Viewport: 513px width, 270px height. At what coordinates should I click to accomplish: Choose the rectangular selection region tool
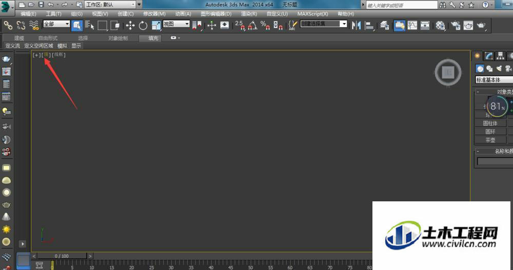(x=102, y=25)
